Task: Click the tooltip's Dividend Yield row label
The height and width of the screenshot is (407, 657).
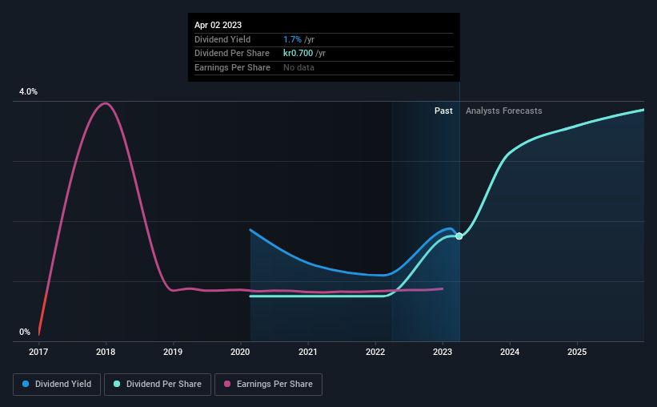Action: click(x=222, y=39)
